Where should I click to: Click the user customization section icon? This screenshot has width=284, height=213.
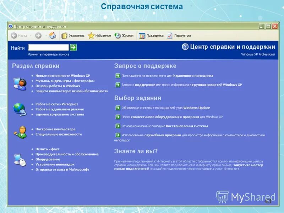[20, 132]
